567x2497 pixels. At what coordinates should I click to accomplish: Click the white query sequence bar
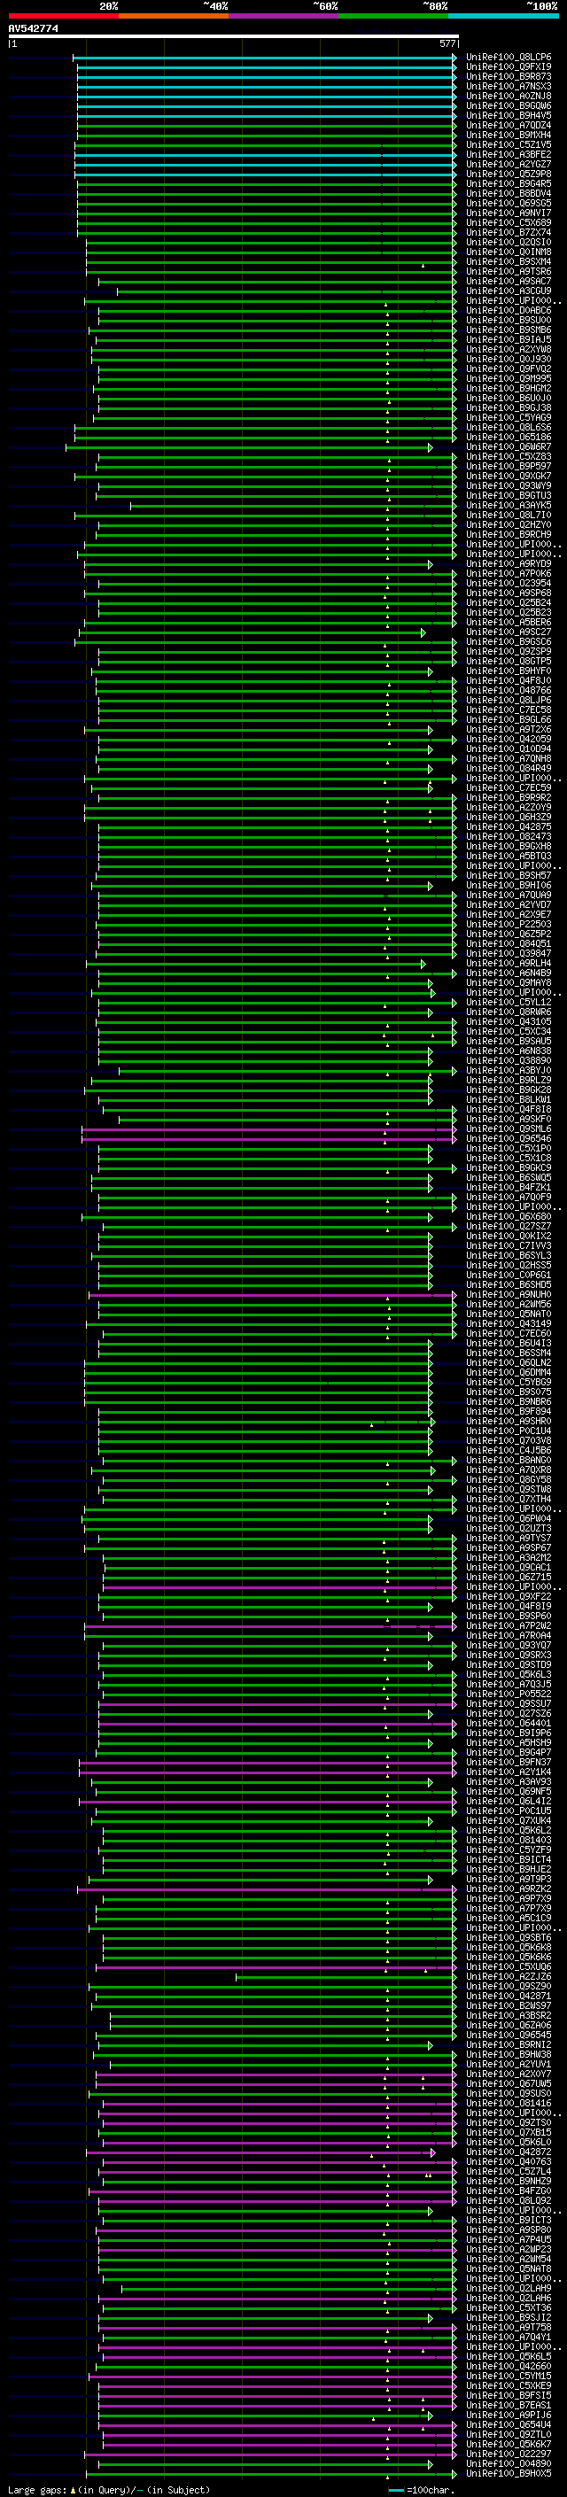(234, 37)
